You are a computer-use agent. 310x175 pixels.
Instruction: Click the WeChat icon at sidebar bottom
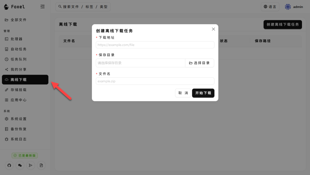point(20,165)
